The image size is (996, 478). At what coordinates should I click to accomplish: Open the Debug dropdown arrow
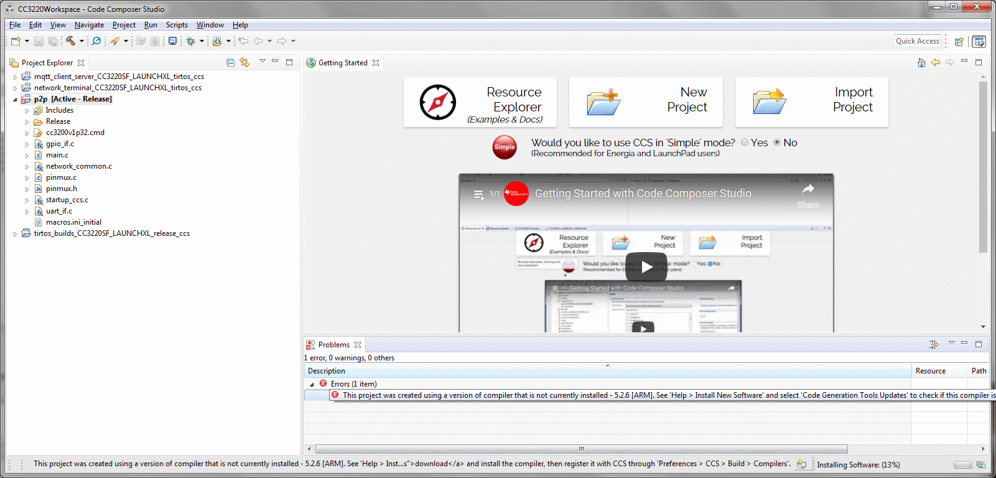click(x=202, y=41)
